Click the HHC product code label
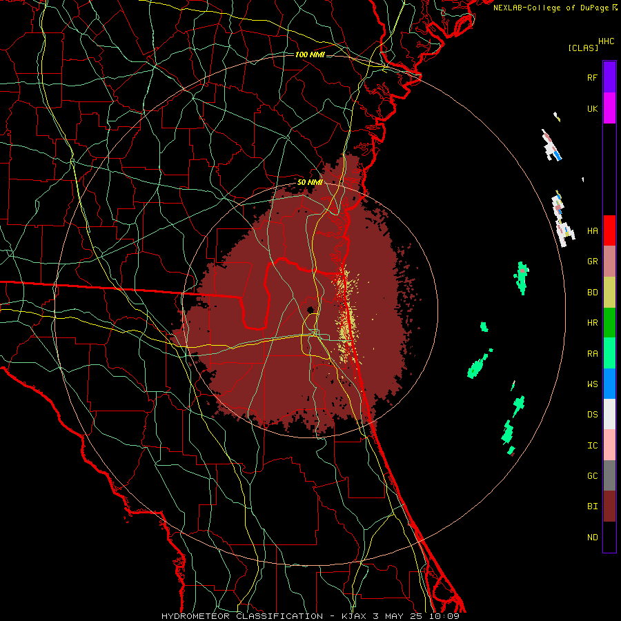Screen dimensions: 621x621 (606, 41)
